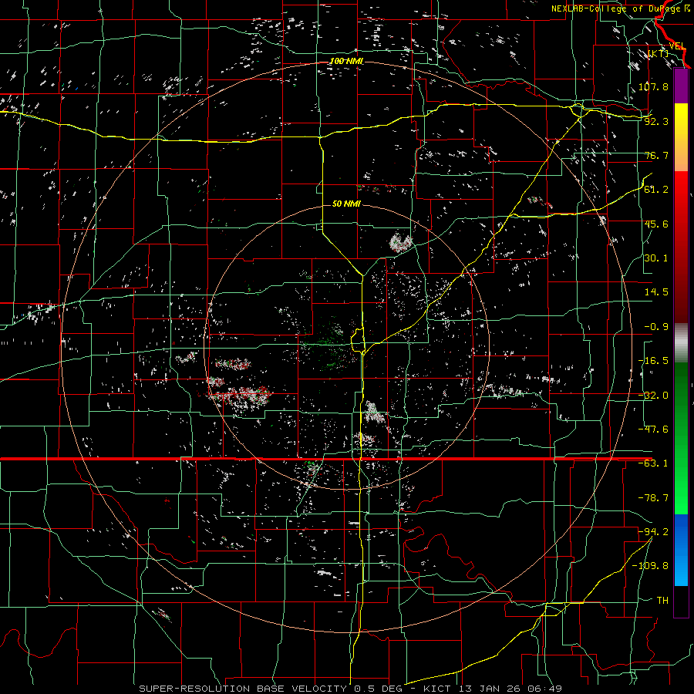Click the -63.1 velocity scale value
Viewport: 694px width, 694px height.
tap(653, 463)
